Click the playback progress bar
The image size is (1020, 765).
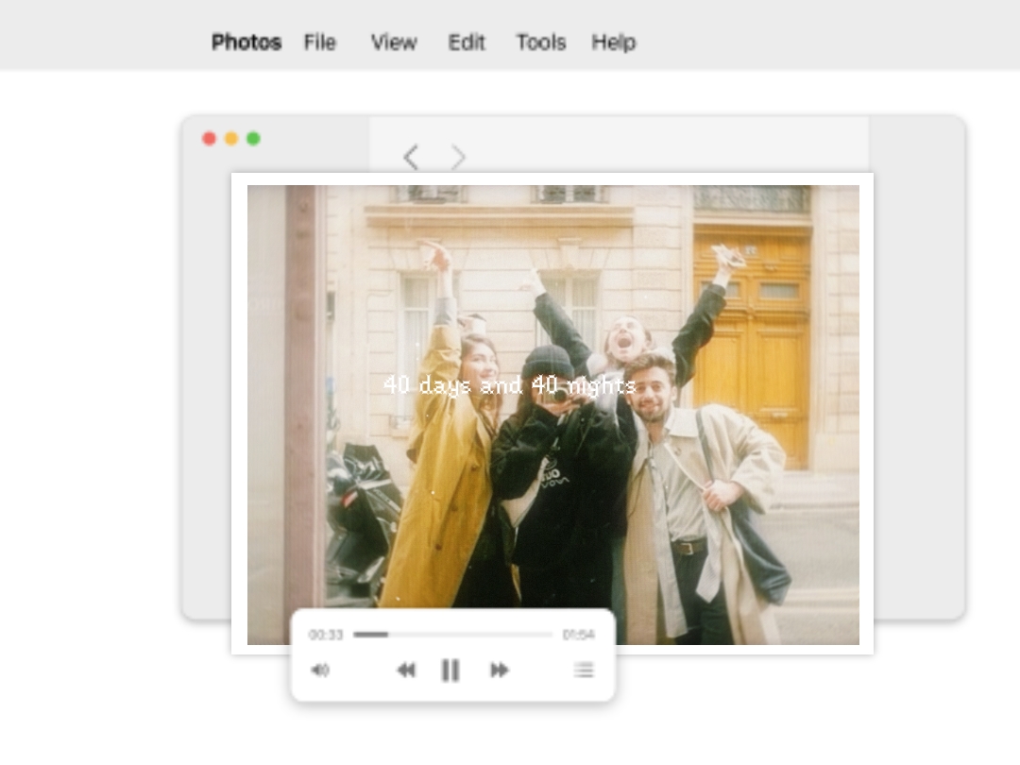(452, 635)
